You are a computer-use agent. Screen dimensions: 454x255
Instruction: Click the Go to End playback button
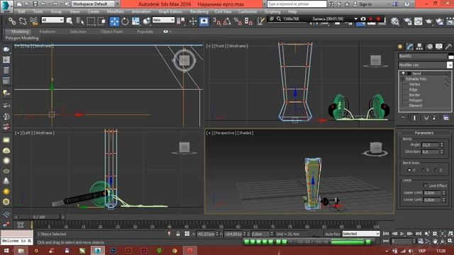[419, 234]
